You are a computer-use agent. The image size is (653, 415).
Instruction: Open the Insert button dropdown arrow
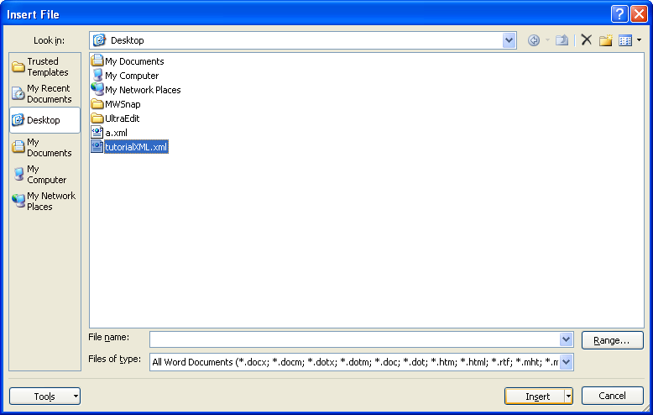(x=568, y=397)
